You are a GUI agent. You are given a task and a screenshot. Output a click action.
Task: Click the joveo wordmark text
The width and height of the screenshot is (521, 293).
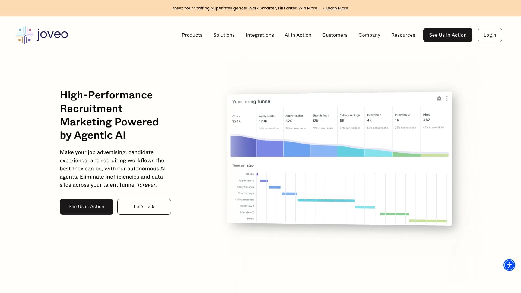[x=52, y=34]
